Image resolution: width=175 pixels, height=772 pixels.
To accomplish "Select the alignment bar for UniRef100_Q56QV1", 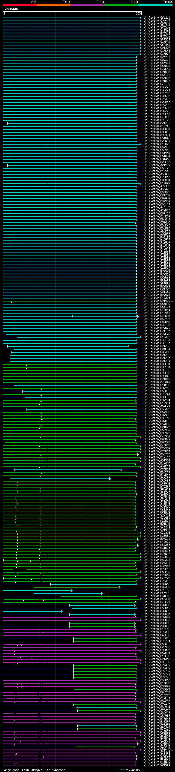I will click(x=106, y=690).
